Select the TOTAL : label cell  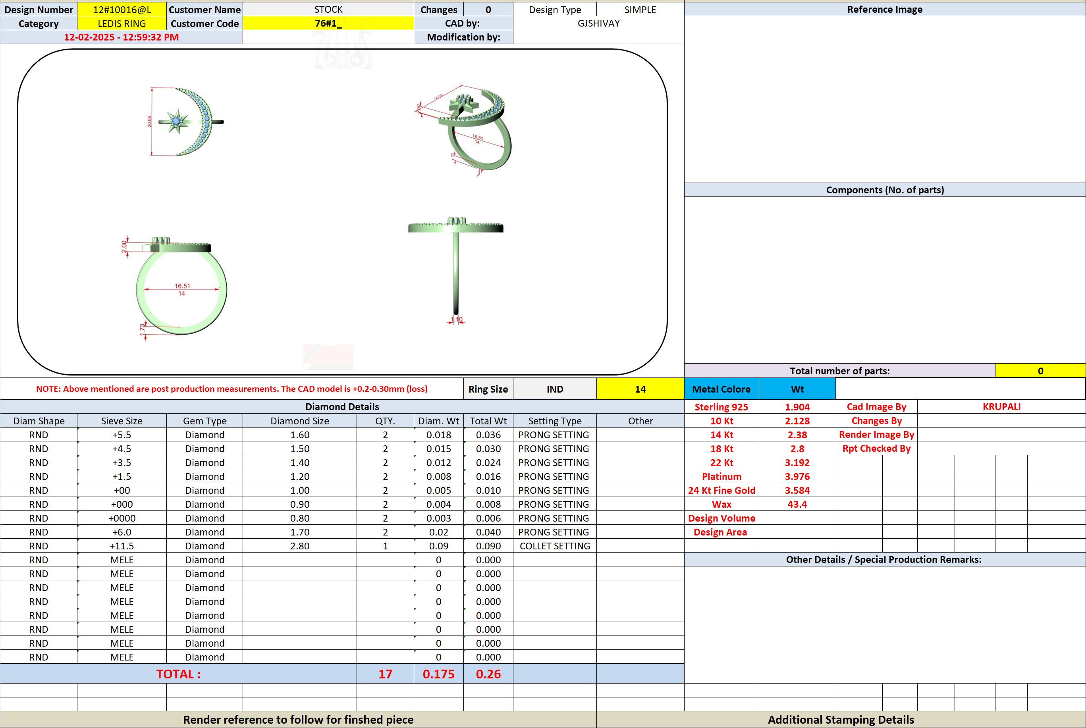(178, 674)
